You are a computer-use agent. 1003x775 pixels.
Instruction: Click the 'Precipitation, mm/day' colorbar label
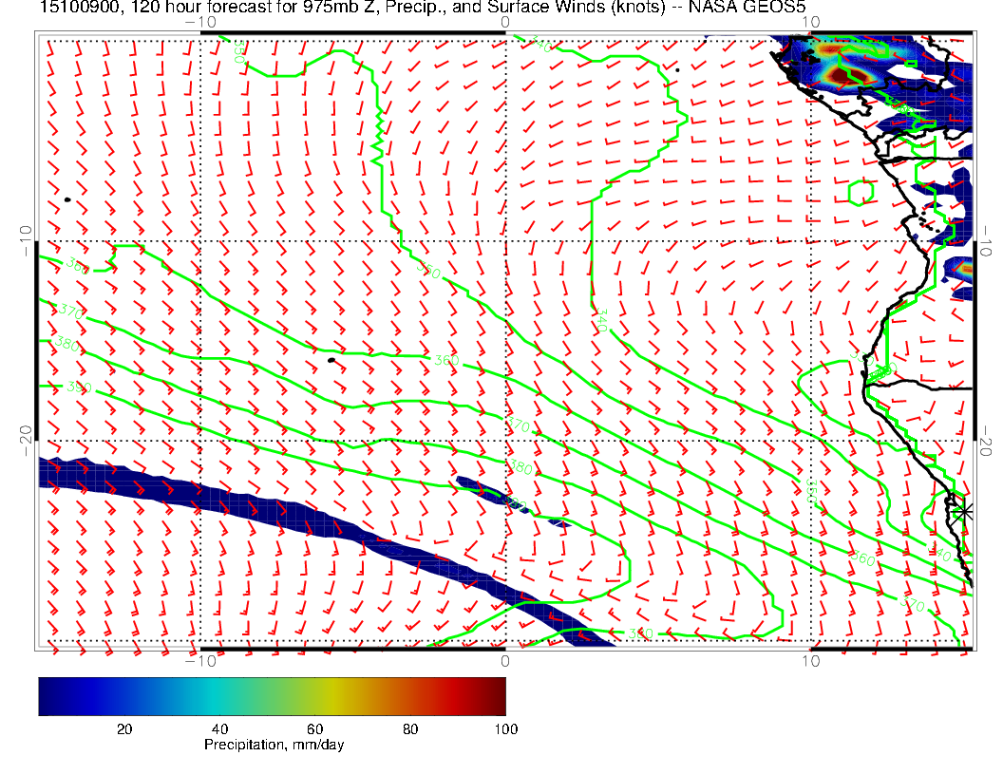tap(274, 746)
